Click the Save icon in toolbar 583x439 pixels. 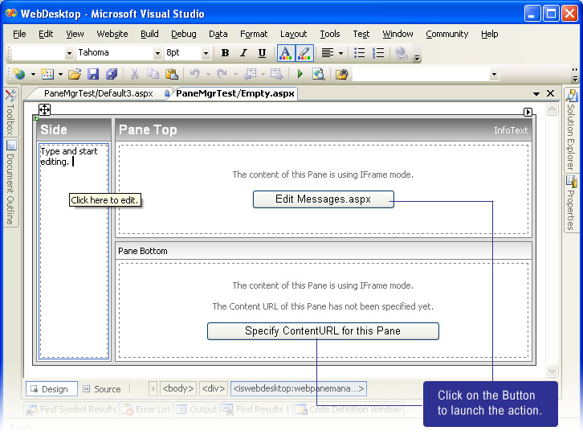(93, 74)
